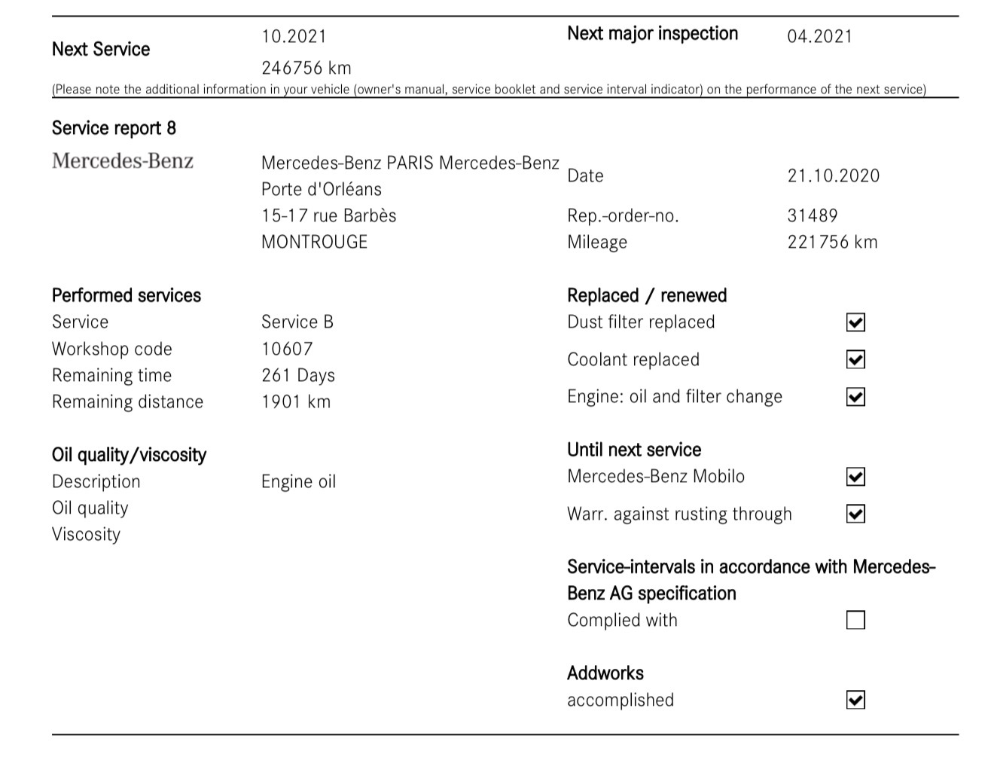The height and width of the screenshot is (763, 994).
Task: Click the Oil quality/viscosity heading
Action: (x=129, y=455)
